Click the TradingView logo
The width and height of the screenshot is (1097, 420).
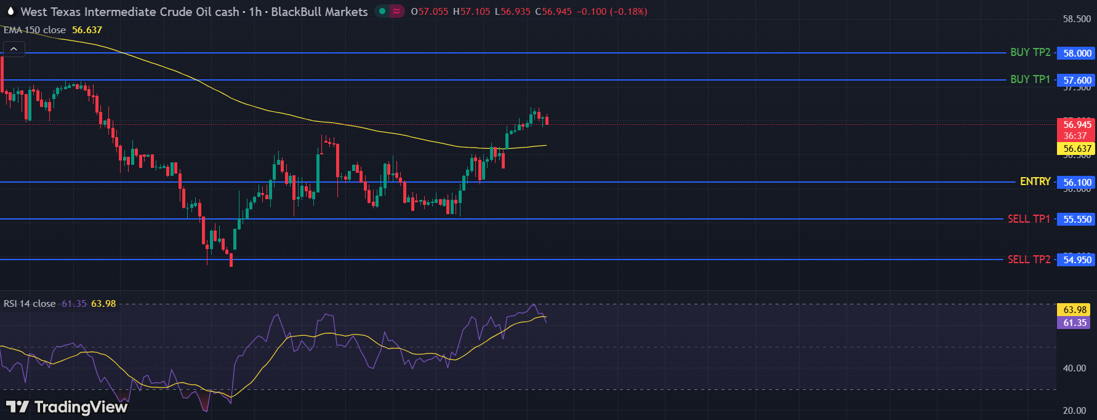(66, 406)
